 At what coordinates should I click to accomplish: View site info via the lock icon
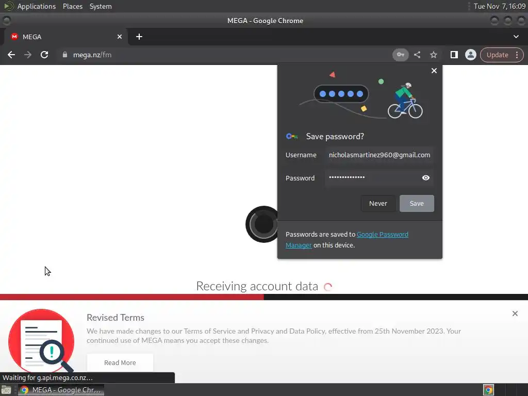65,55
